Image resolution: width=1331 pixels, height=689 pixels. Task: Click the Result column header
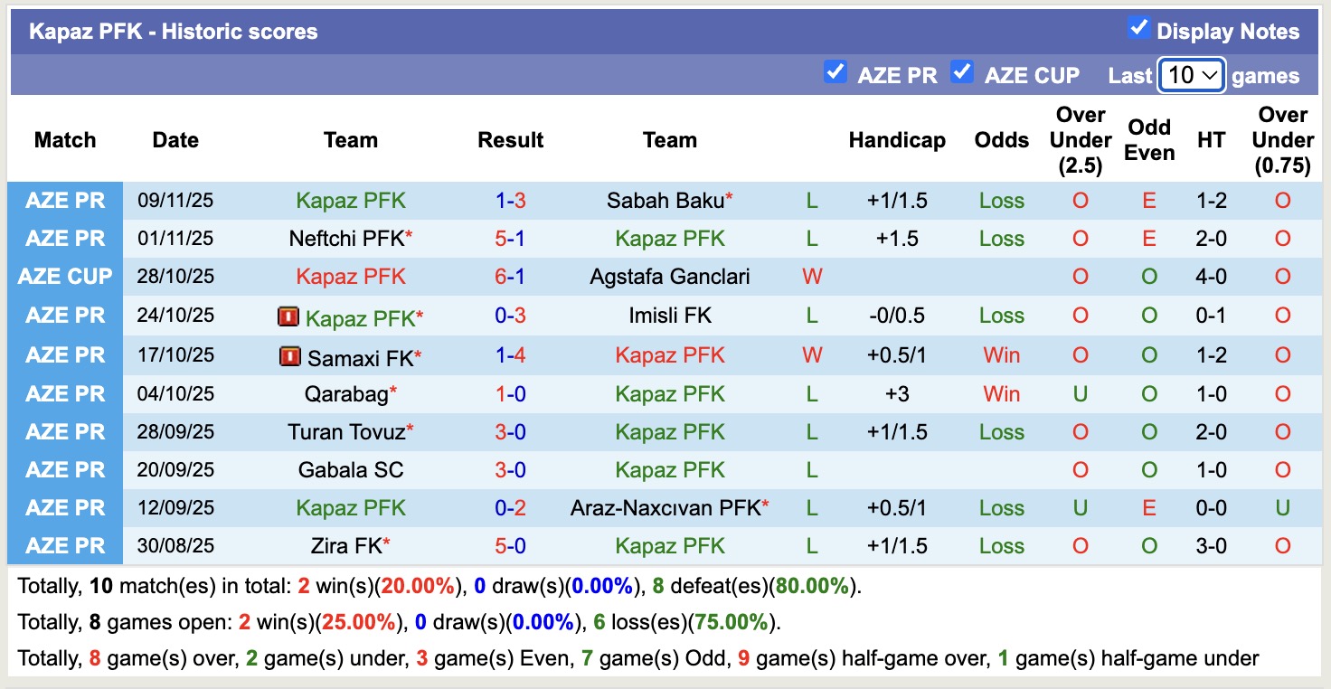click(x=511, y=140)
